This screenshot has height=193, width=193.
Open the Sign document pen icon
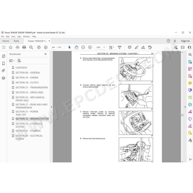click(x=143, y=47)
